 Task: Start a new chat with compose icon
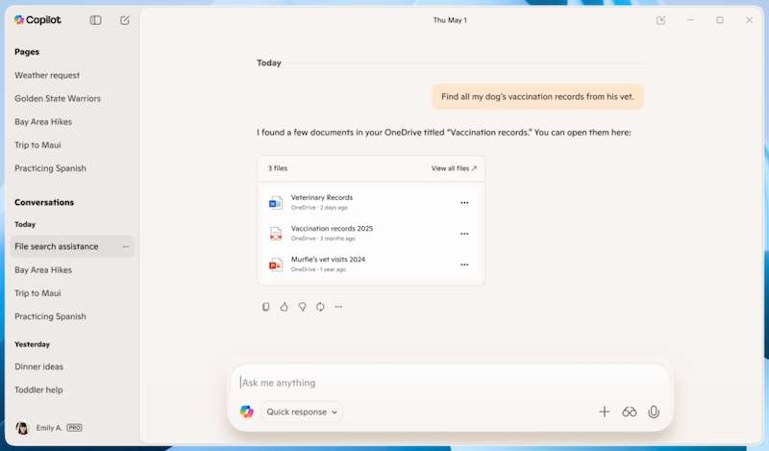tap(125, 20)
